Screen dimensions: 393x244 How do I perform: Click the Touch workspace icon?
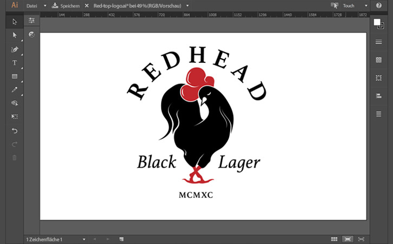[334, 5]
